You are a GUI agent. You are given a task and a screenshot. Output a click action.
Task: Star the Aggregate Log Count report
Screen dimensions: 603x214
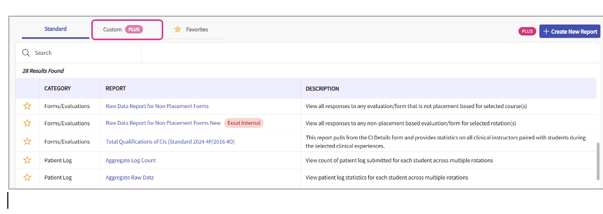[27, 160]
